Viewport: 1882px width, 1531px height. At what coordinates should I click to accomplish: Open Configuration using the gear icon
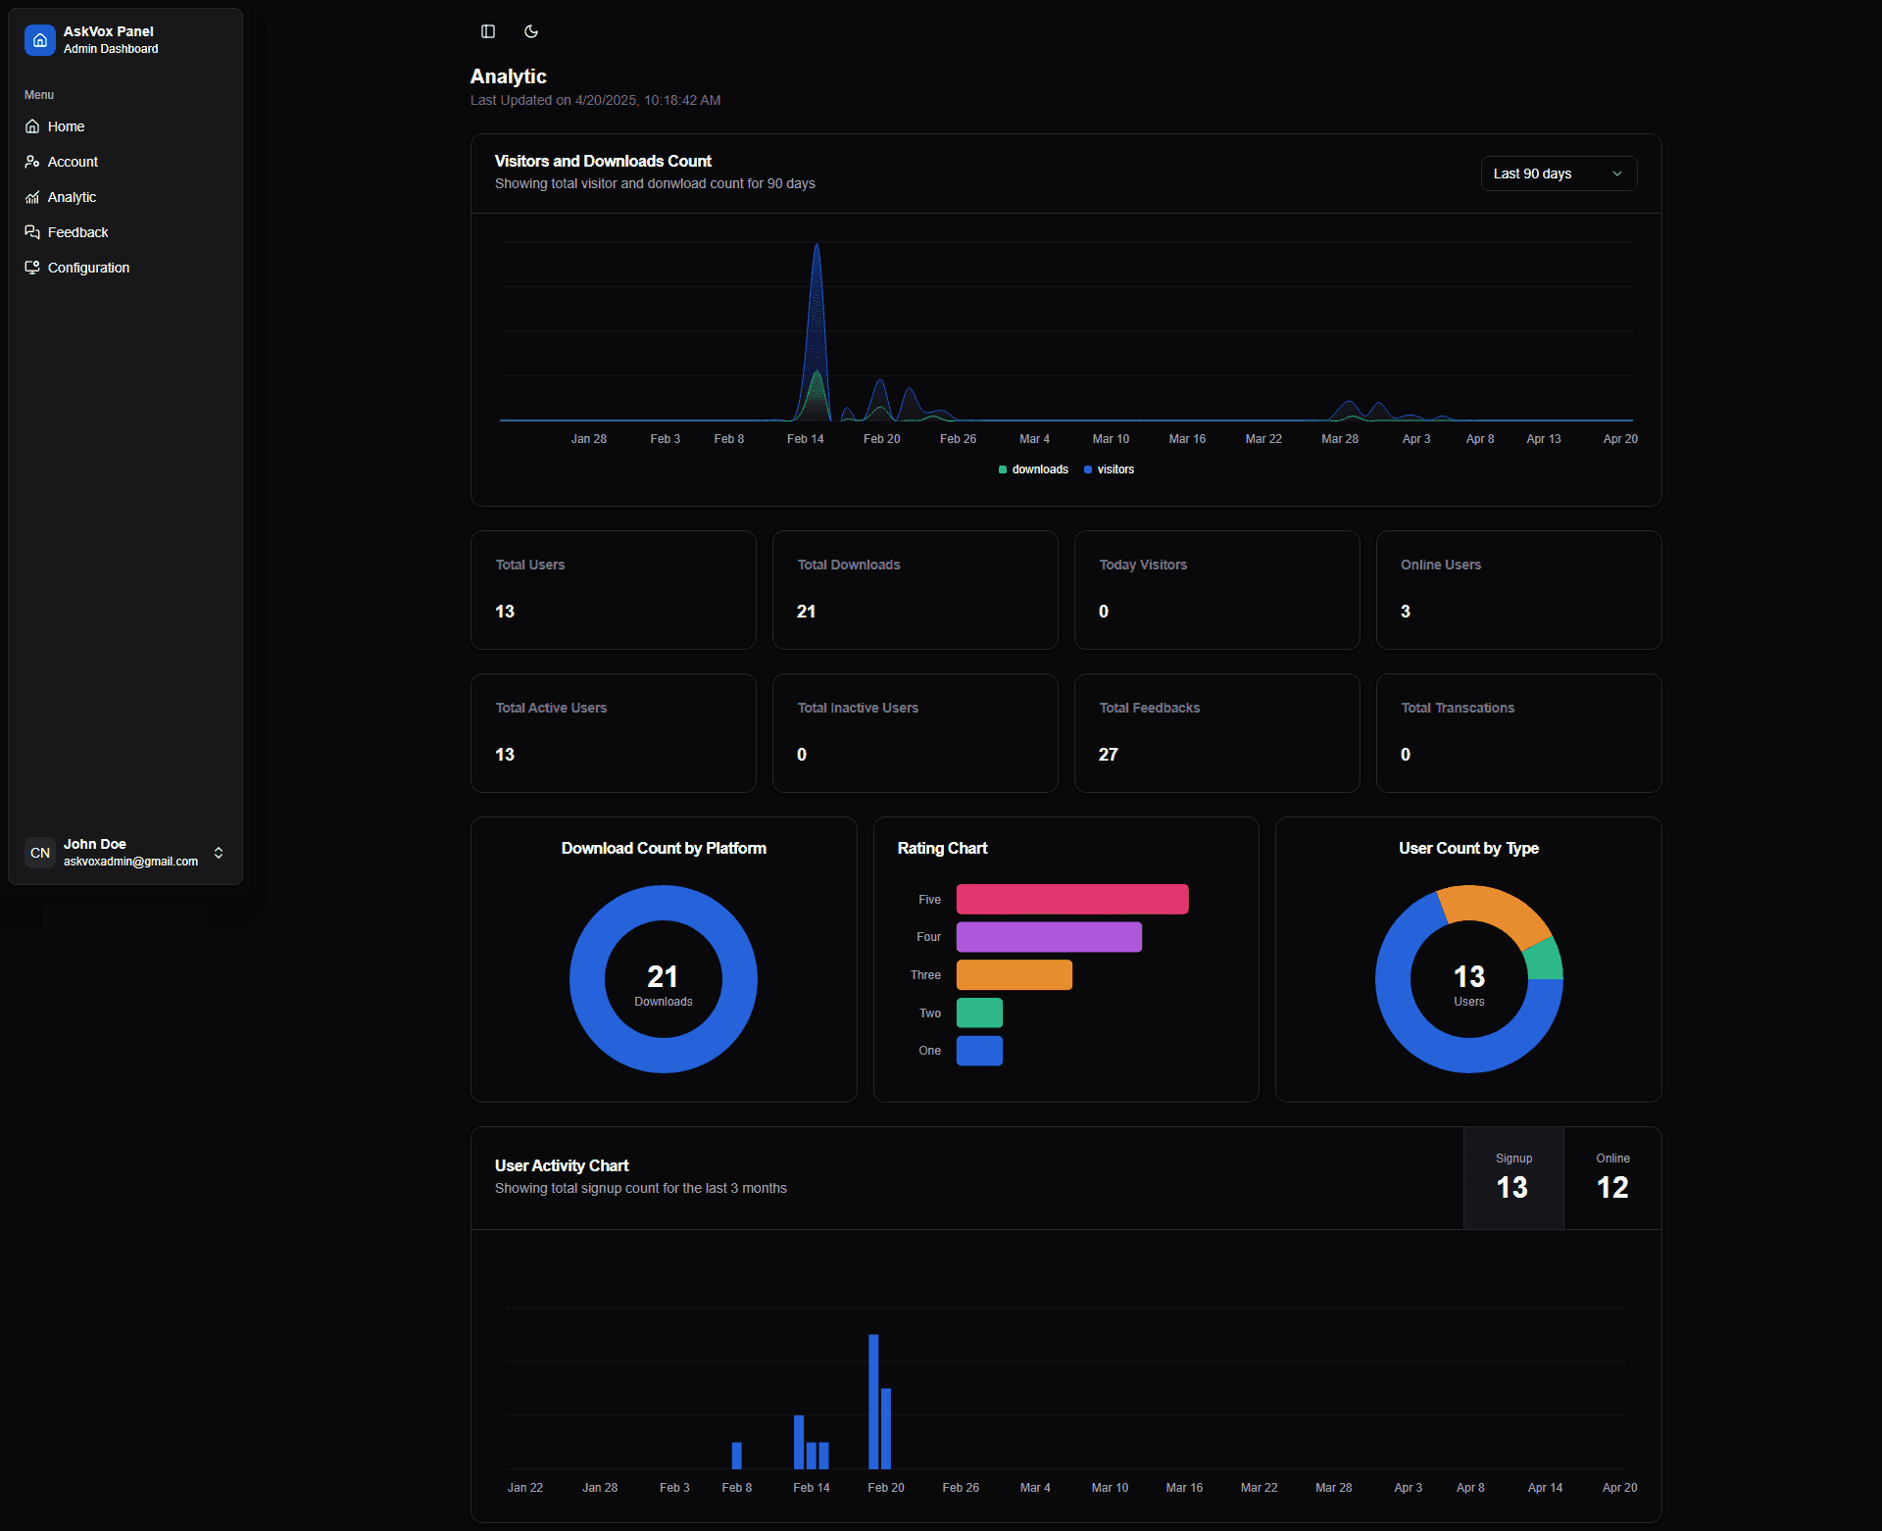coord(32,267)
